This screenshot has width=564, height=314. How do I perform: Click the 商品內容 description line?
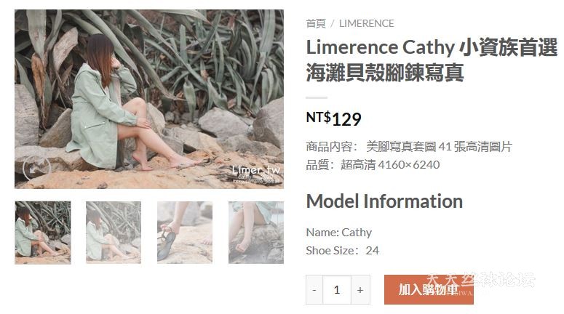tap(409, 147)
